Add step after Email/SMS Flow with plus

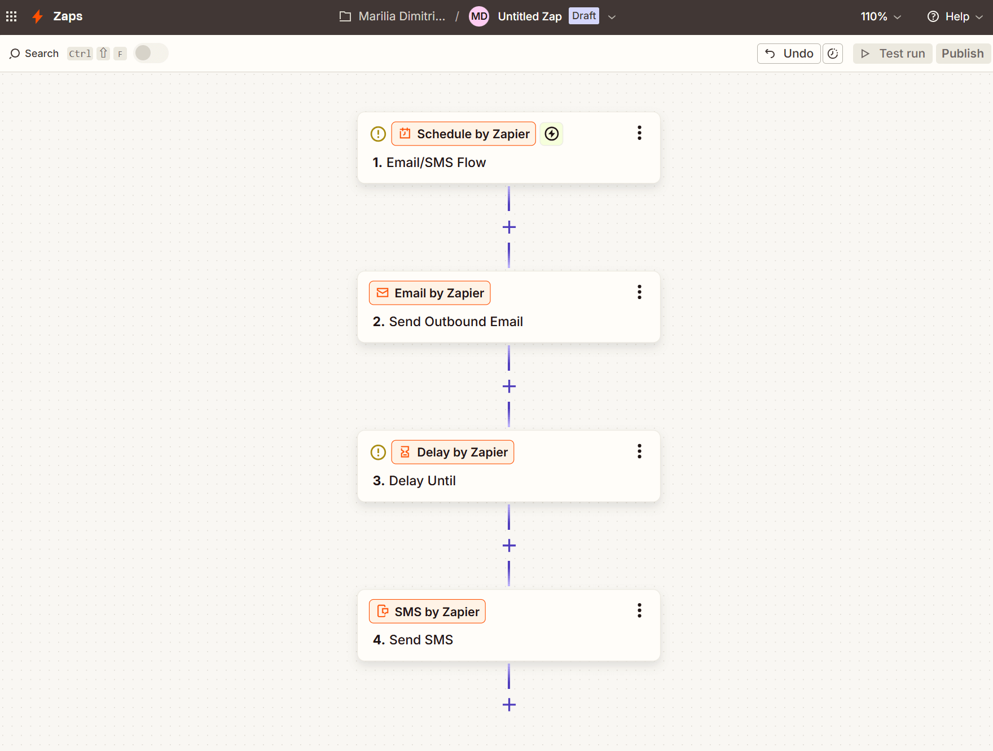(509, 227)
